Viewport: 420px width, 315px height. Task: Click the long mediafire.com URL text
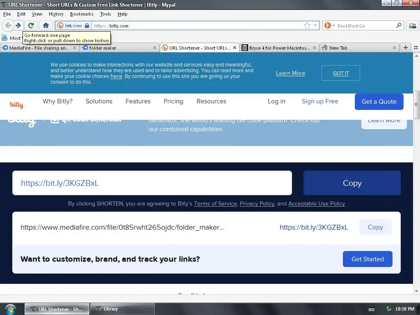[122, 227]
